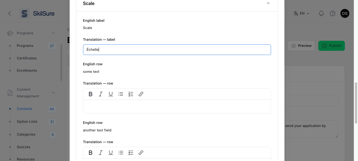Open Quizzes in the sidebar
358x161 pixels.
[23, 147]
